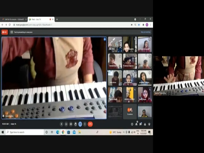The image size is (204, 153).
Task: Open the host controls shield icon
Action: tap(149, 124)
